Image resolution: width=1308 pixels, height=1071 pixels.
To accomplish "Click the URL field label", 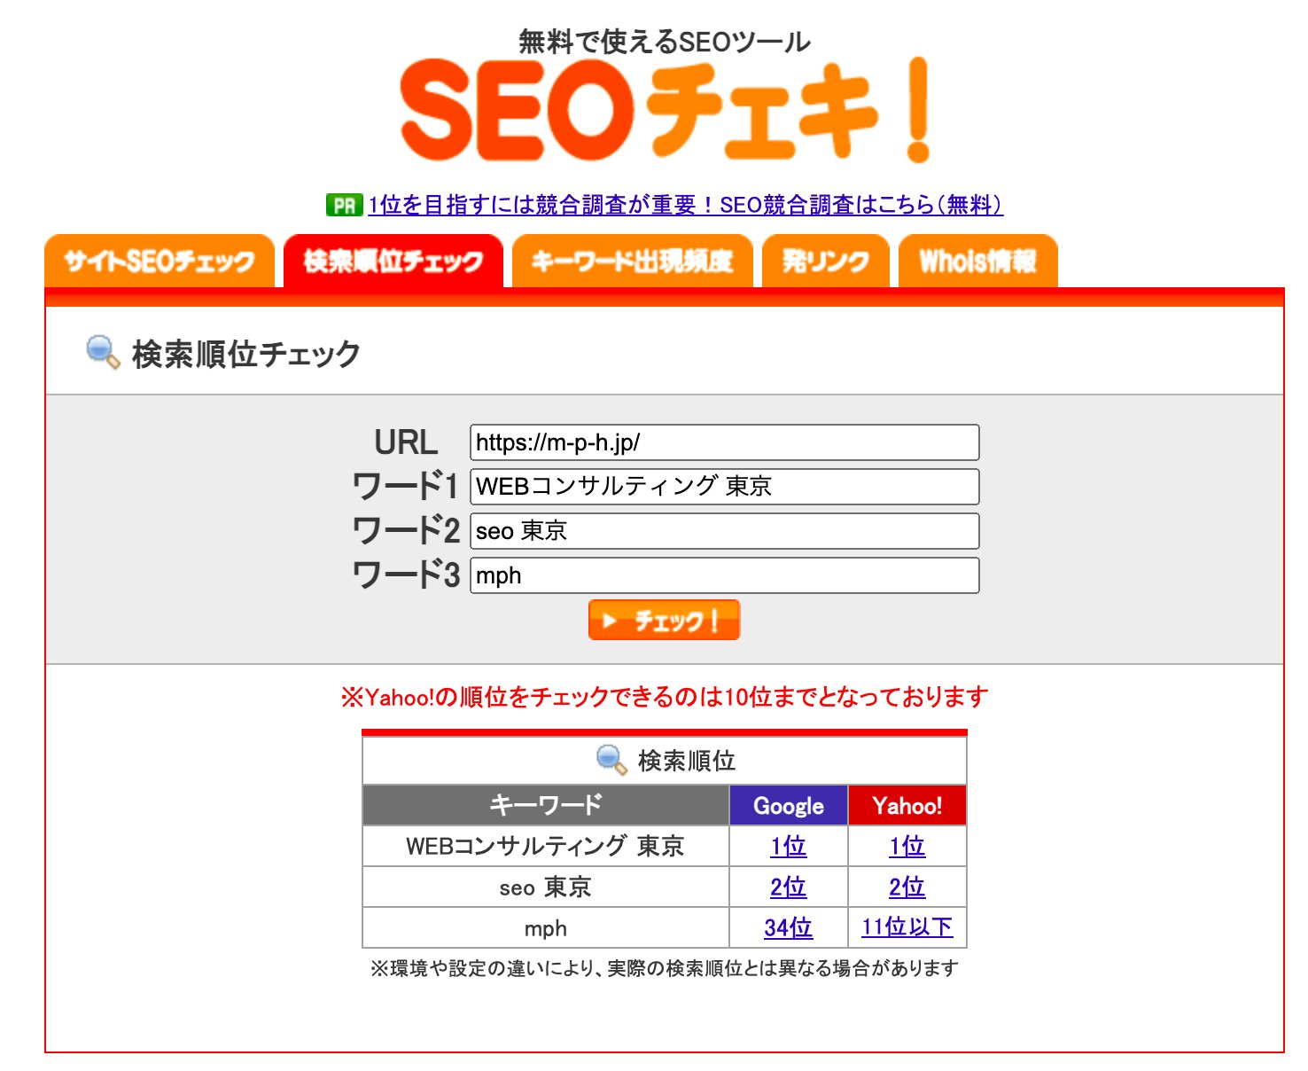I will point(406,442).
